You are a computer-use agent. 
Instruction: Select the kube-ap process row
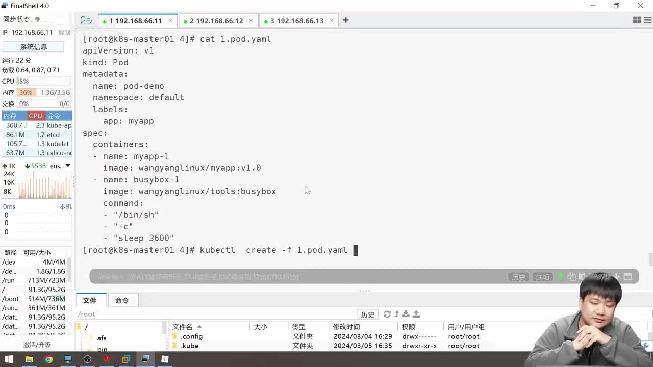click(37, 125)
